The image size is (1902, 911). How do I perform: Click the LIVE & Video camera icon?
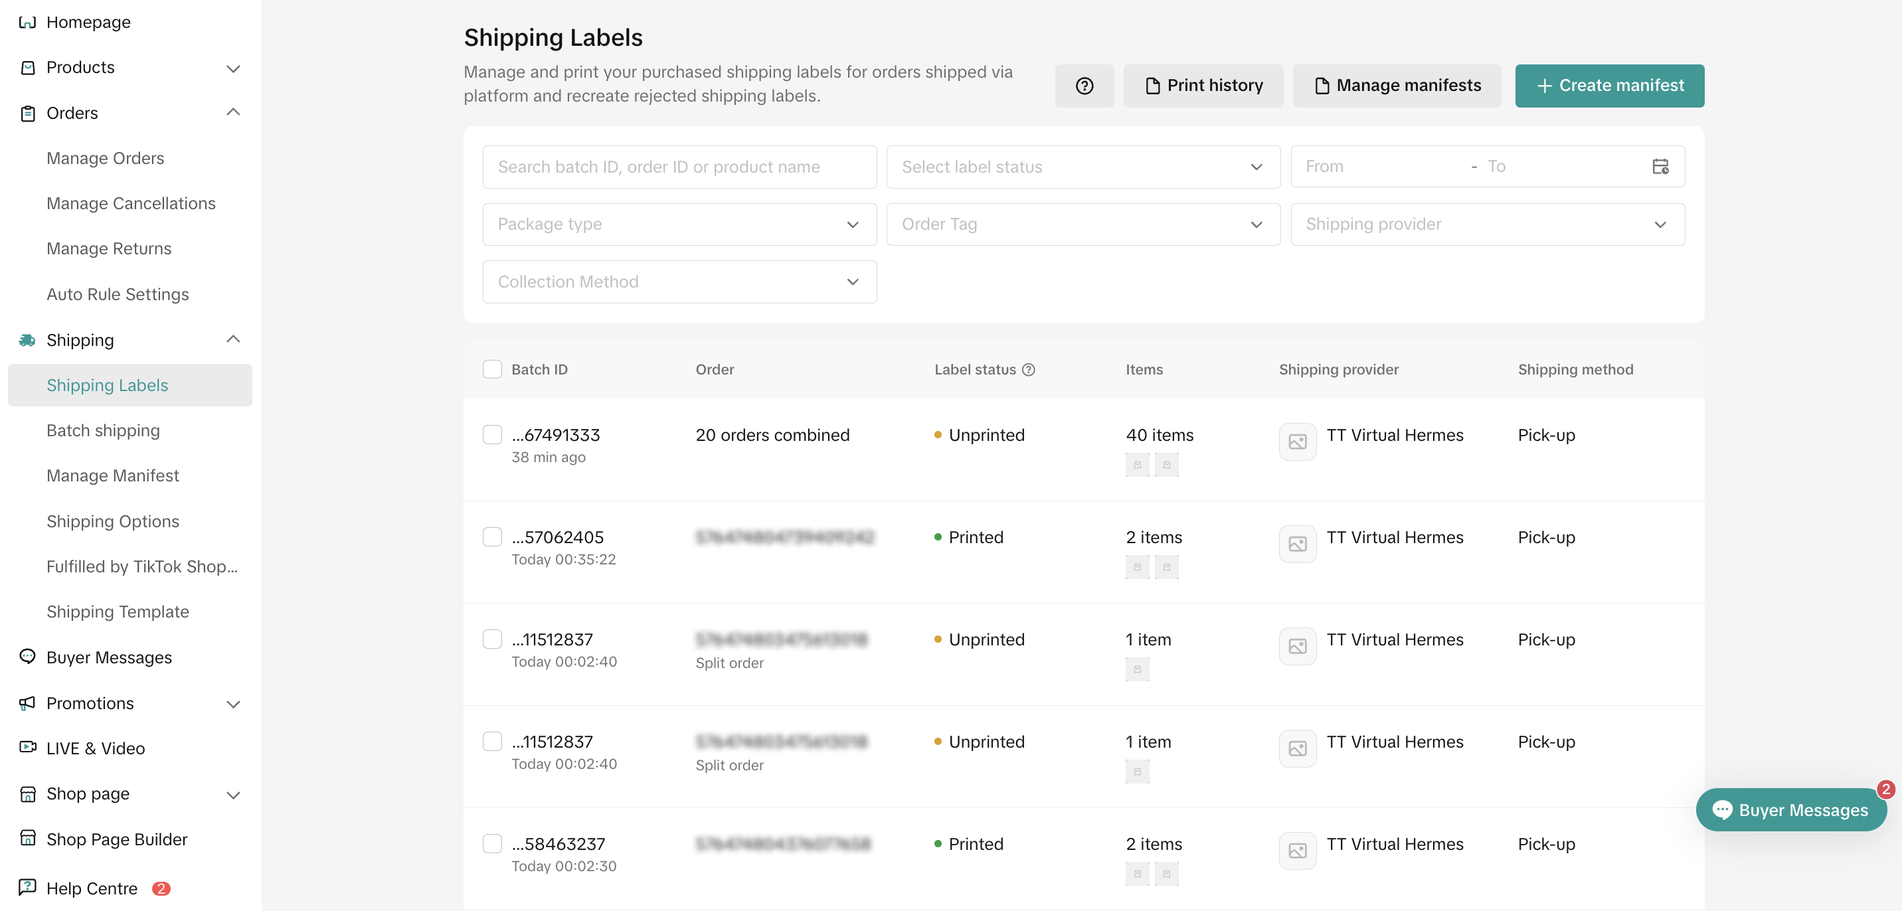coord(27,747)
